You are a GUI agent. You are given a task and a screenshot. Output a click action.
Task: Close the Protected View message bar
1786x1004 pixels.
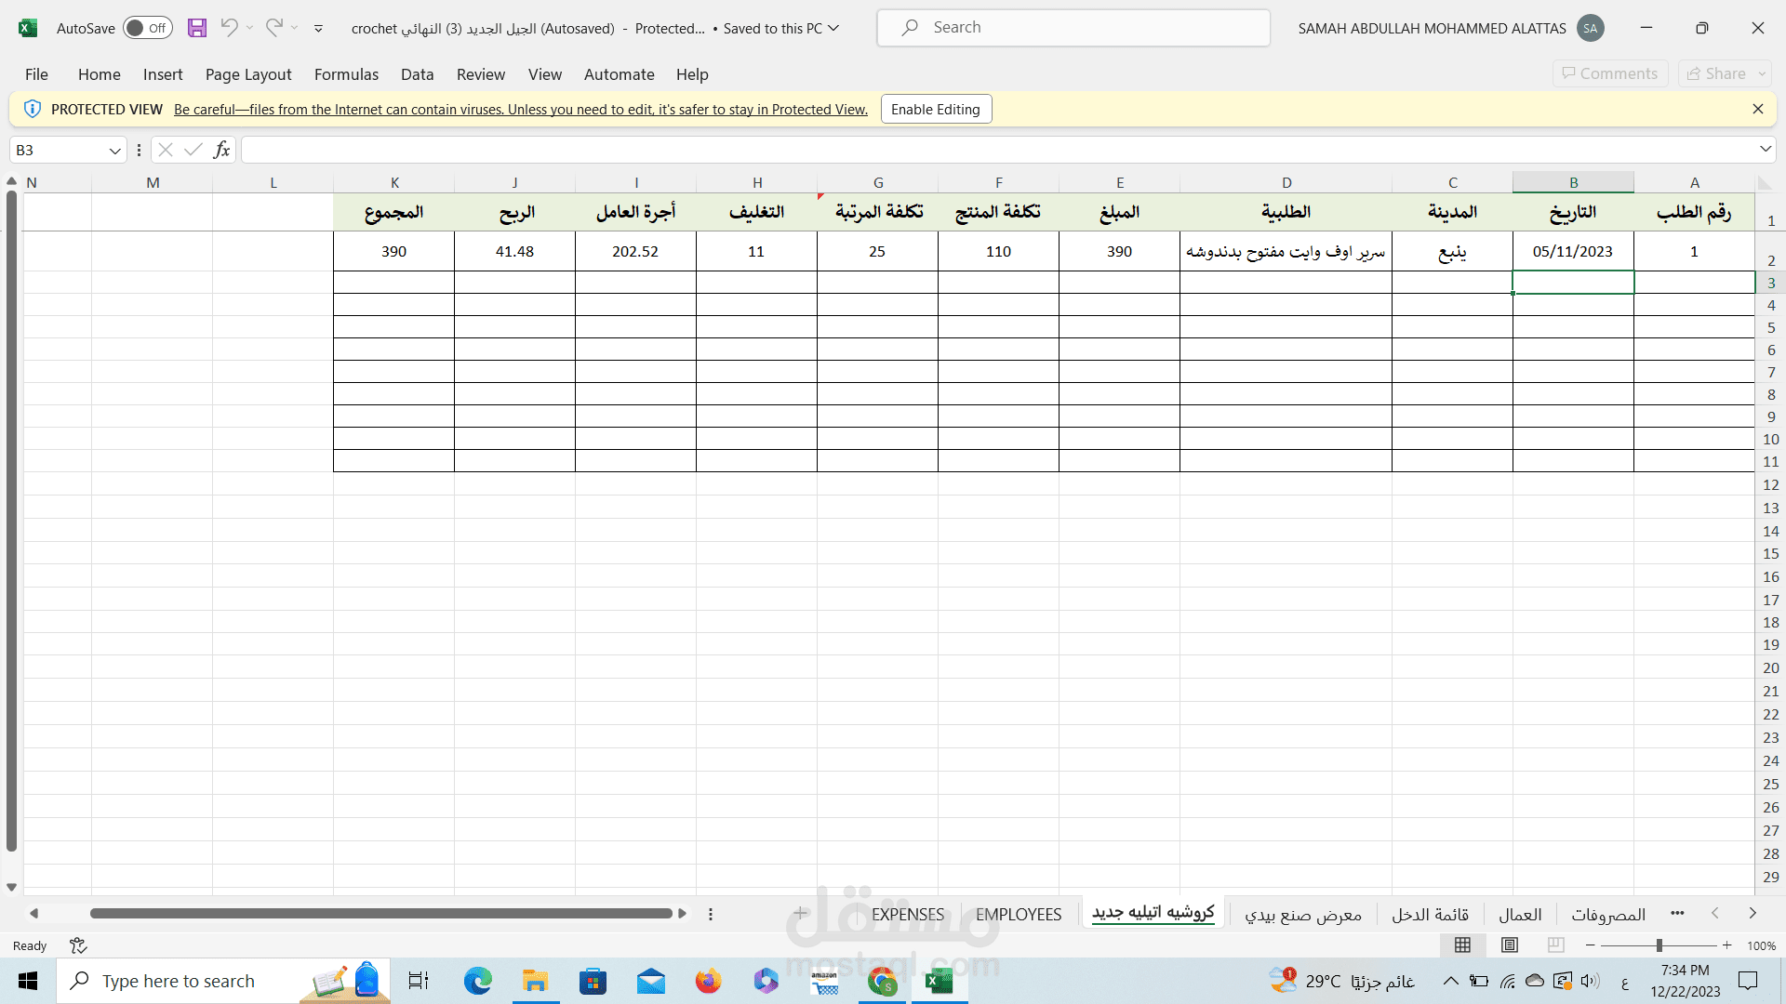pos(1758,109)
